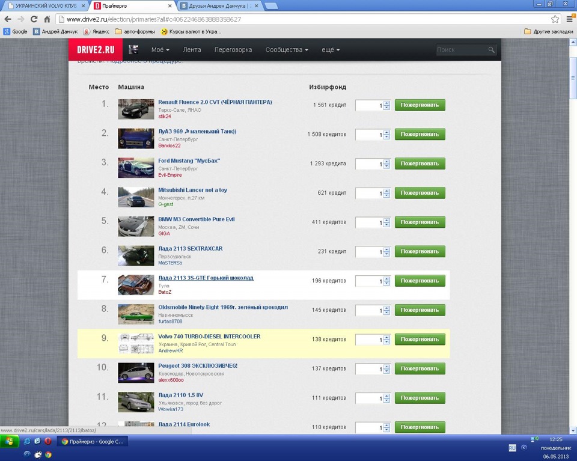Click the credit amount field for Лада 2113 3S-GTE
The height and width of the screenshot is (461, 577).
point(369,281)
